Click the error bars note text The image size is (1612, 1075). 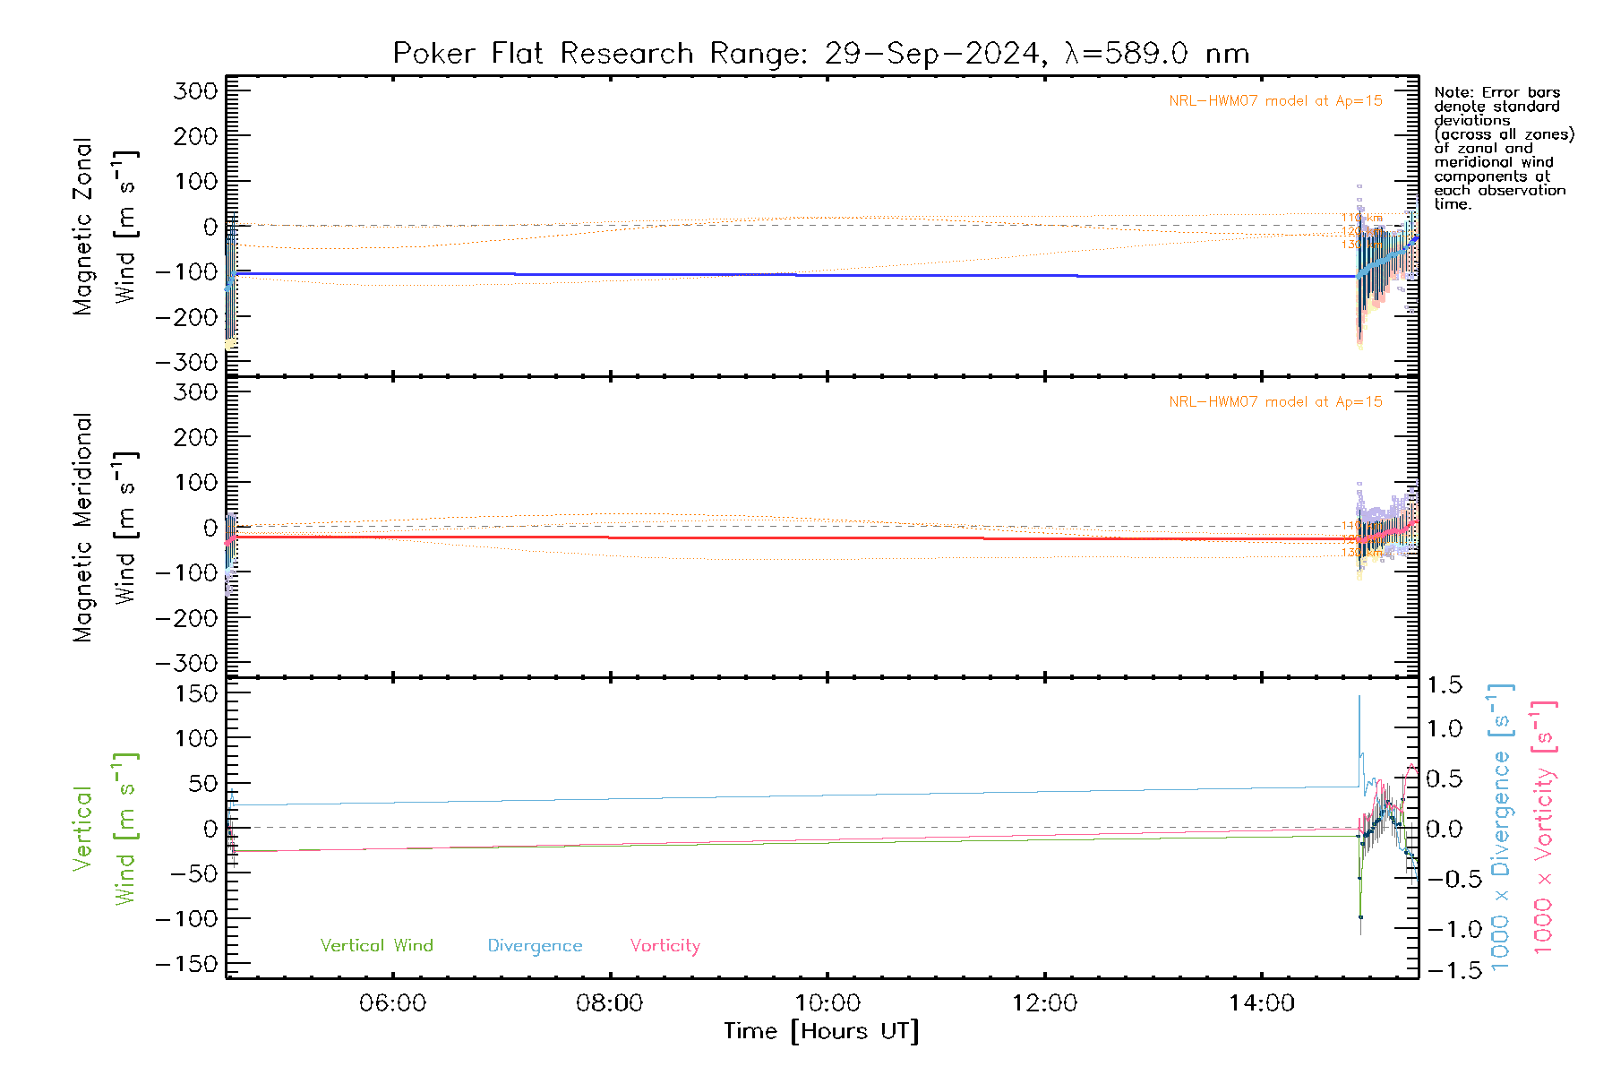coord(1503,148)
